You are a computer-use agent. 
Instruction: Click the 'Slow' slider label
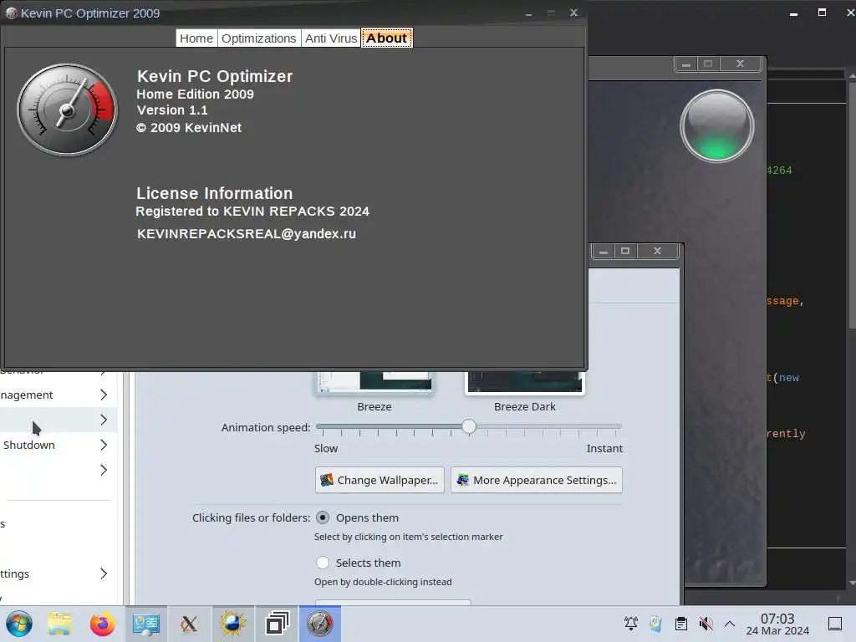tap(326, 448)
